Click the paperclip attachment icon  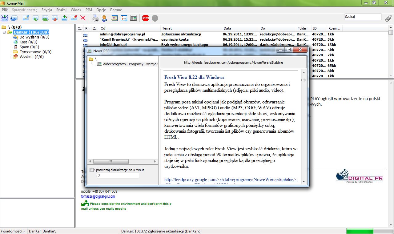point(388,18)
